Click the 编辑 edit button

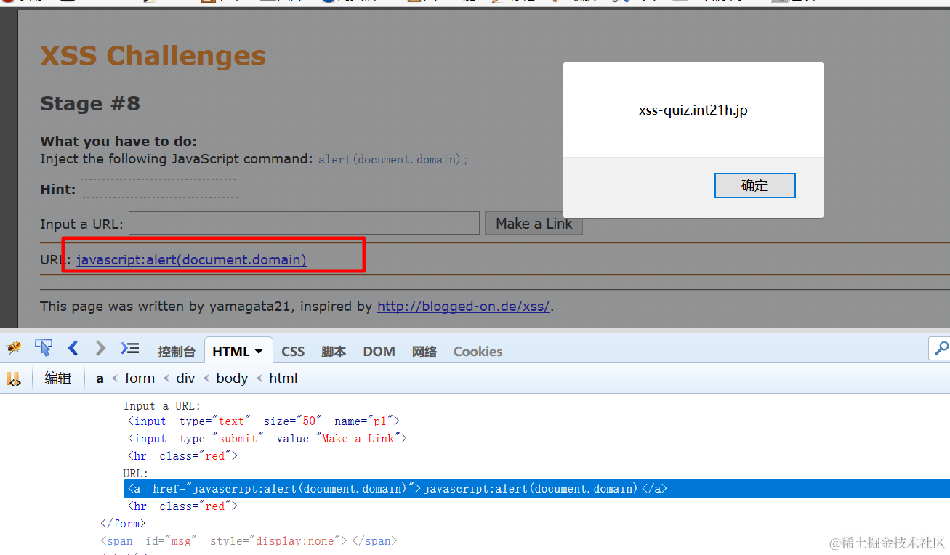58,378
